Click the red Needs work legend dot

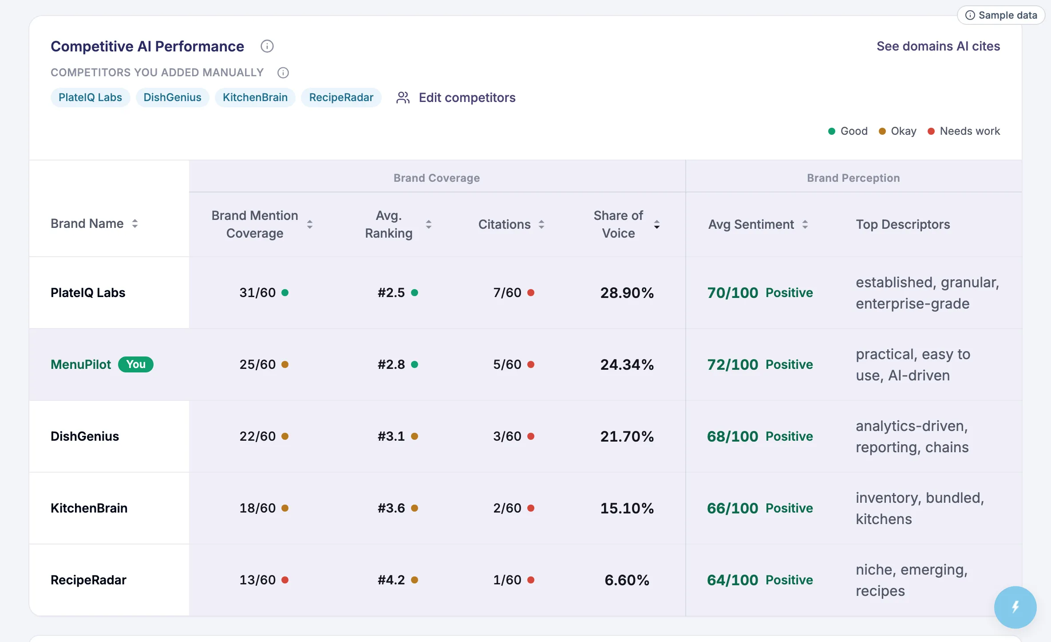coord(931,131)
